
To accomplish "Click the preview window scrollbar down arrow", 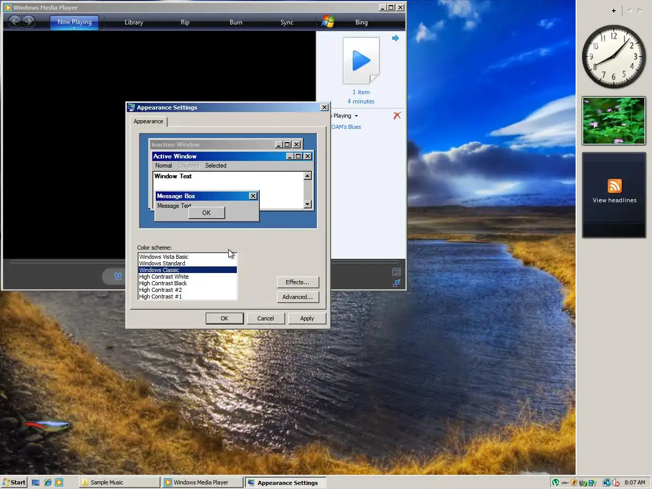I will click(x=307, y=204).
